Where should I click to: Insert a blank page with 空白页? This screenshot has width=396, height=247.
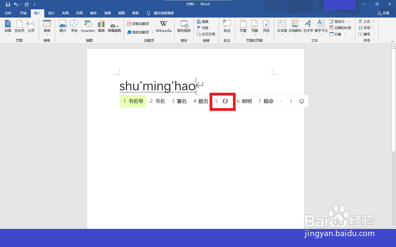click(20, 27)
